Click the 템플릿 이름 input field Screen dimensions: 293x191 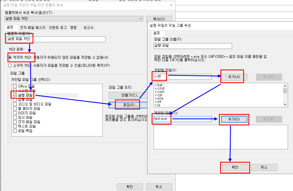tap(56, 39)
